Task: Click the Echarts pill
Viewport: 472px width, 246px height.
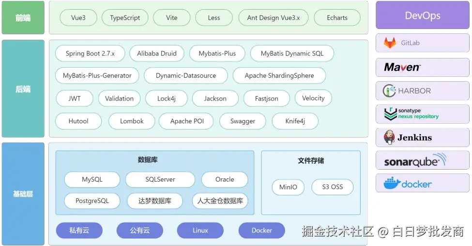Action: (x=337, y=18)
